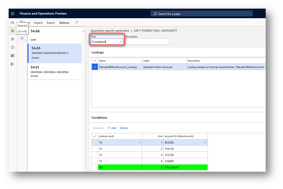Open the Options menu
This screenshot has width=283, height=189.
64,23
